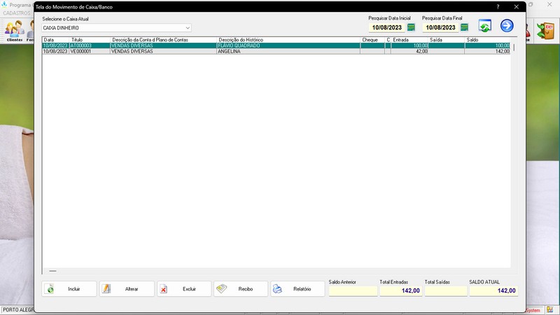The image size is (560, 315).
Task: Click the Saldo column header
Action: click(x=487, y=40)
